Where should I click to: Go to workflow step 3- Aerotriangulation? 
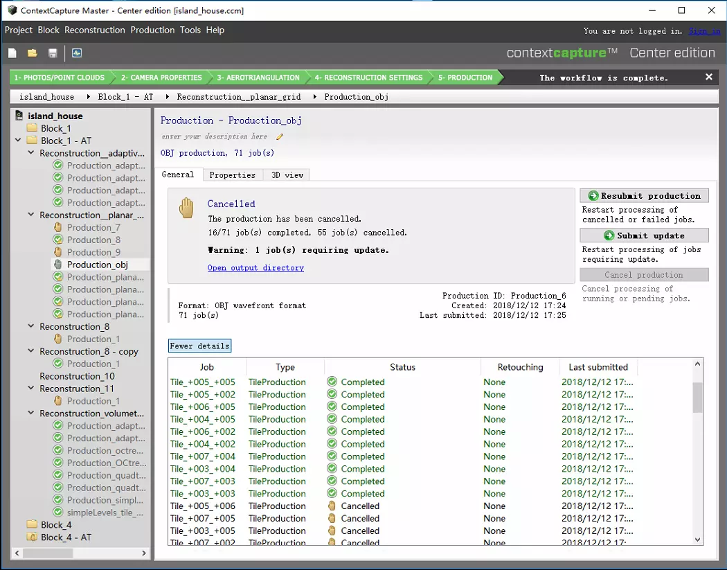[x=258, y=78]
